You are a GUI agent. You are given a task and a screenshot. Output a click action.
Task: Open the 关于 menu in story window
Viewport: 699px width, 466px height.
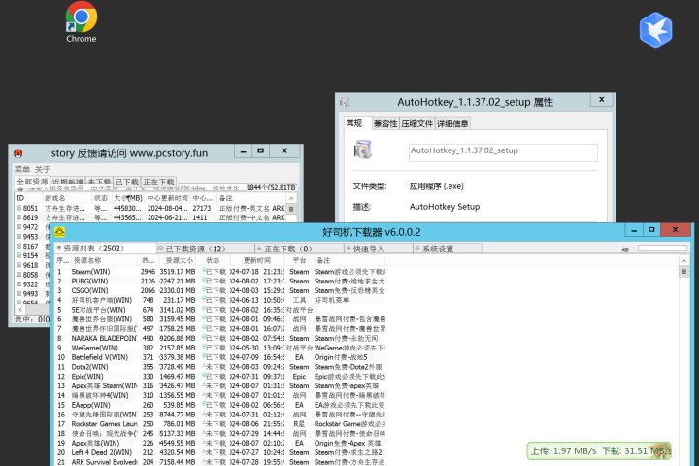pos(43,169)
